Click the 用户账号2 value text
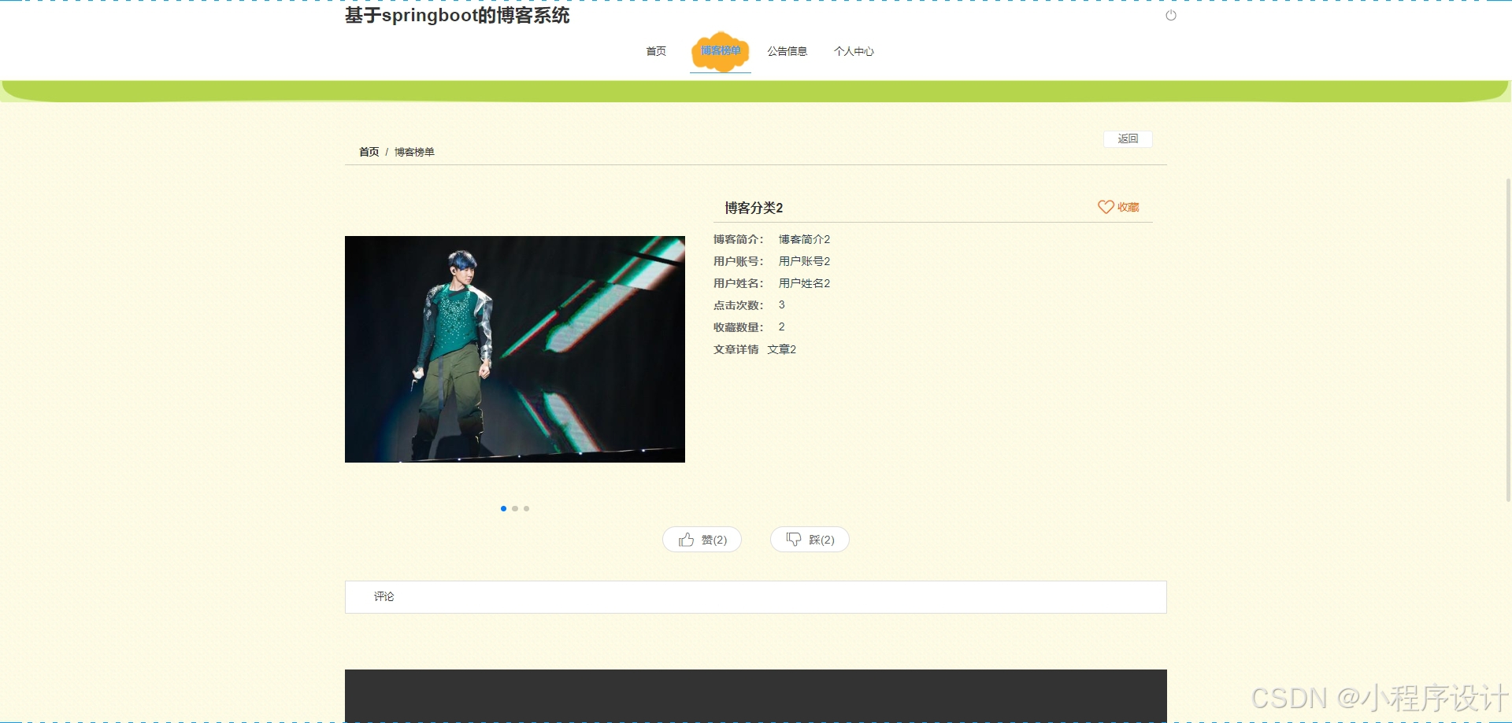The height and width of the screenshot is (723, 1512). 804,261
